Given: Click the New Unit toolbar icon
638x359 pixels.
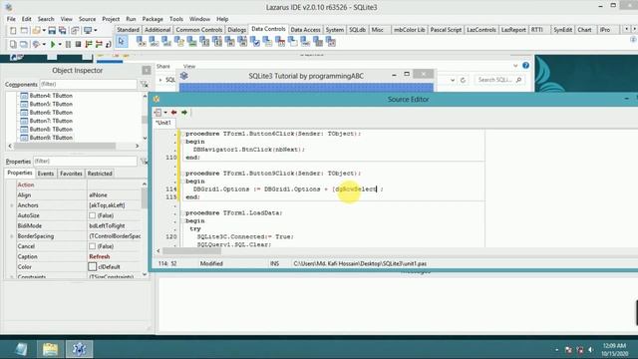Looking at the screenshot, I should (x=13, y=31).
